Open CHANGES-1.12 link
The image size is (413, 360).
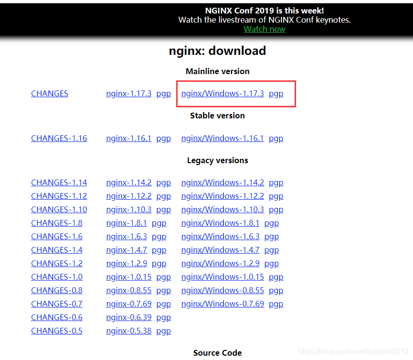click(x=59, y=196)
